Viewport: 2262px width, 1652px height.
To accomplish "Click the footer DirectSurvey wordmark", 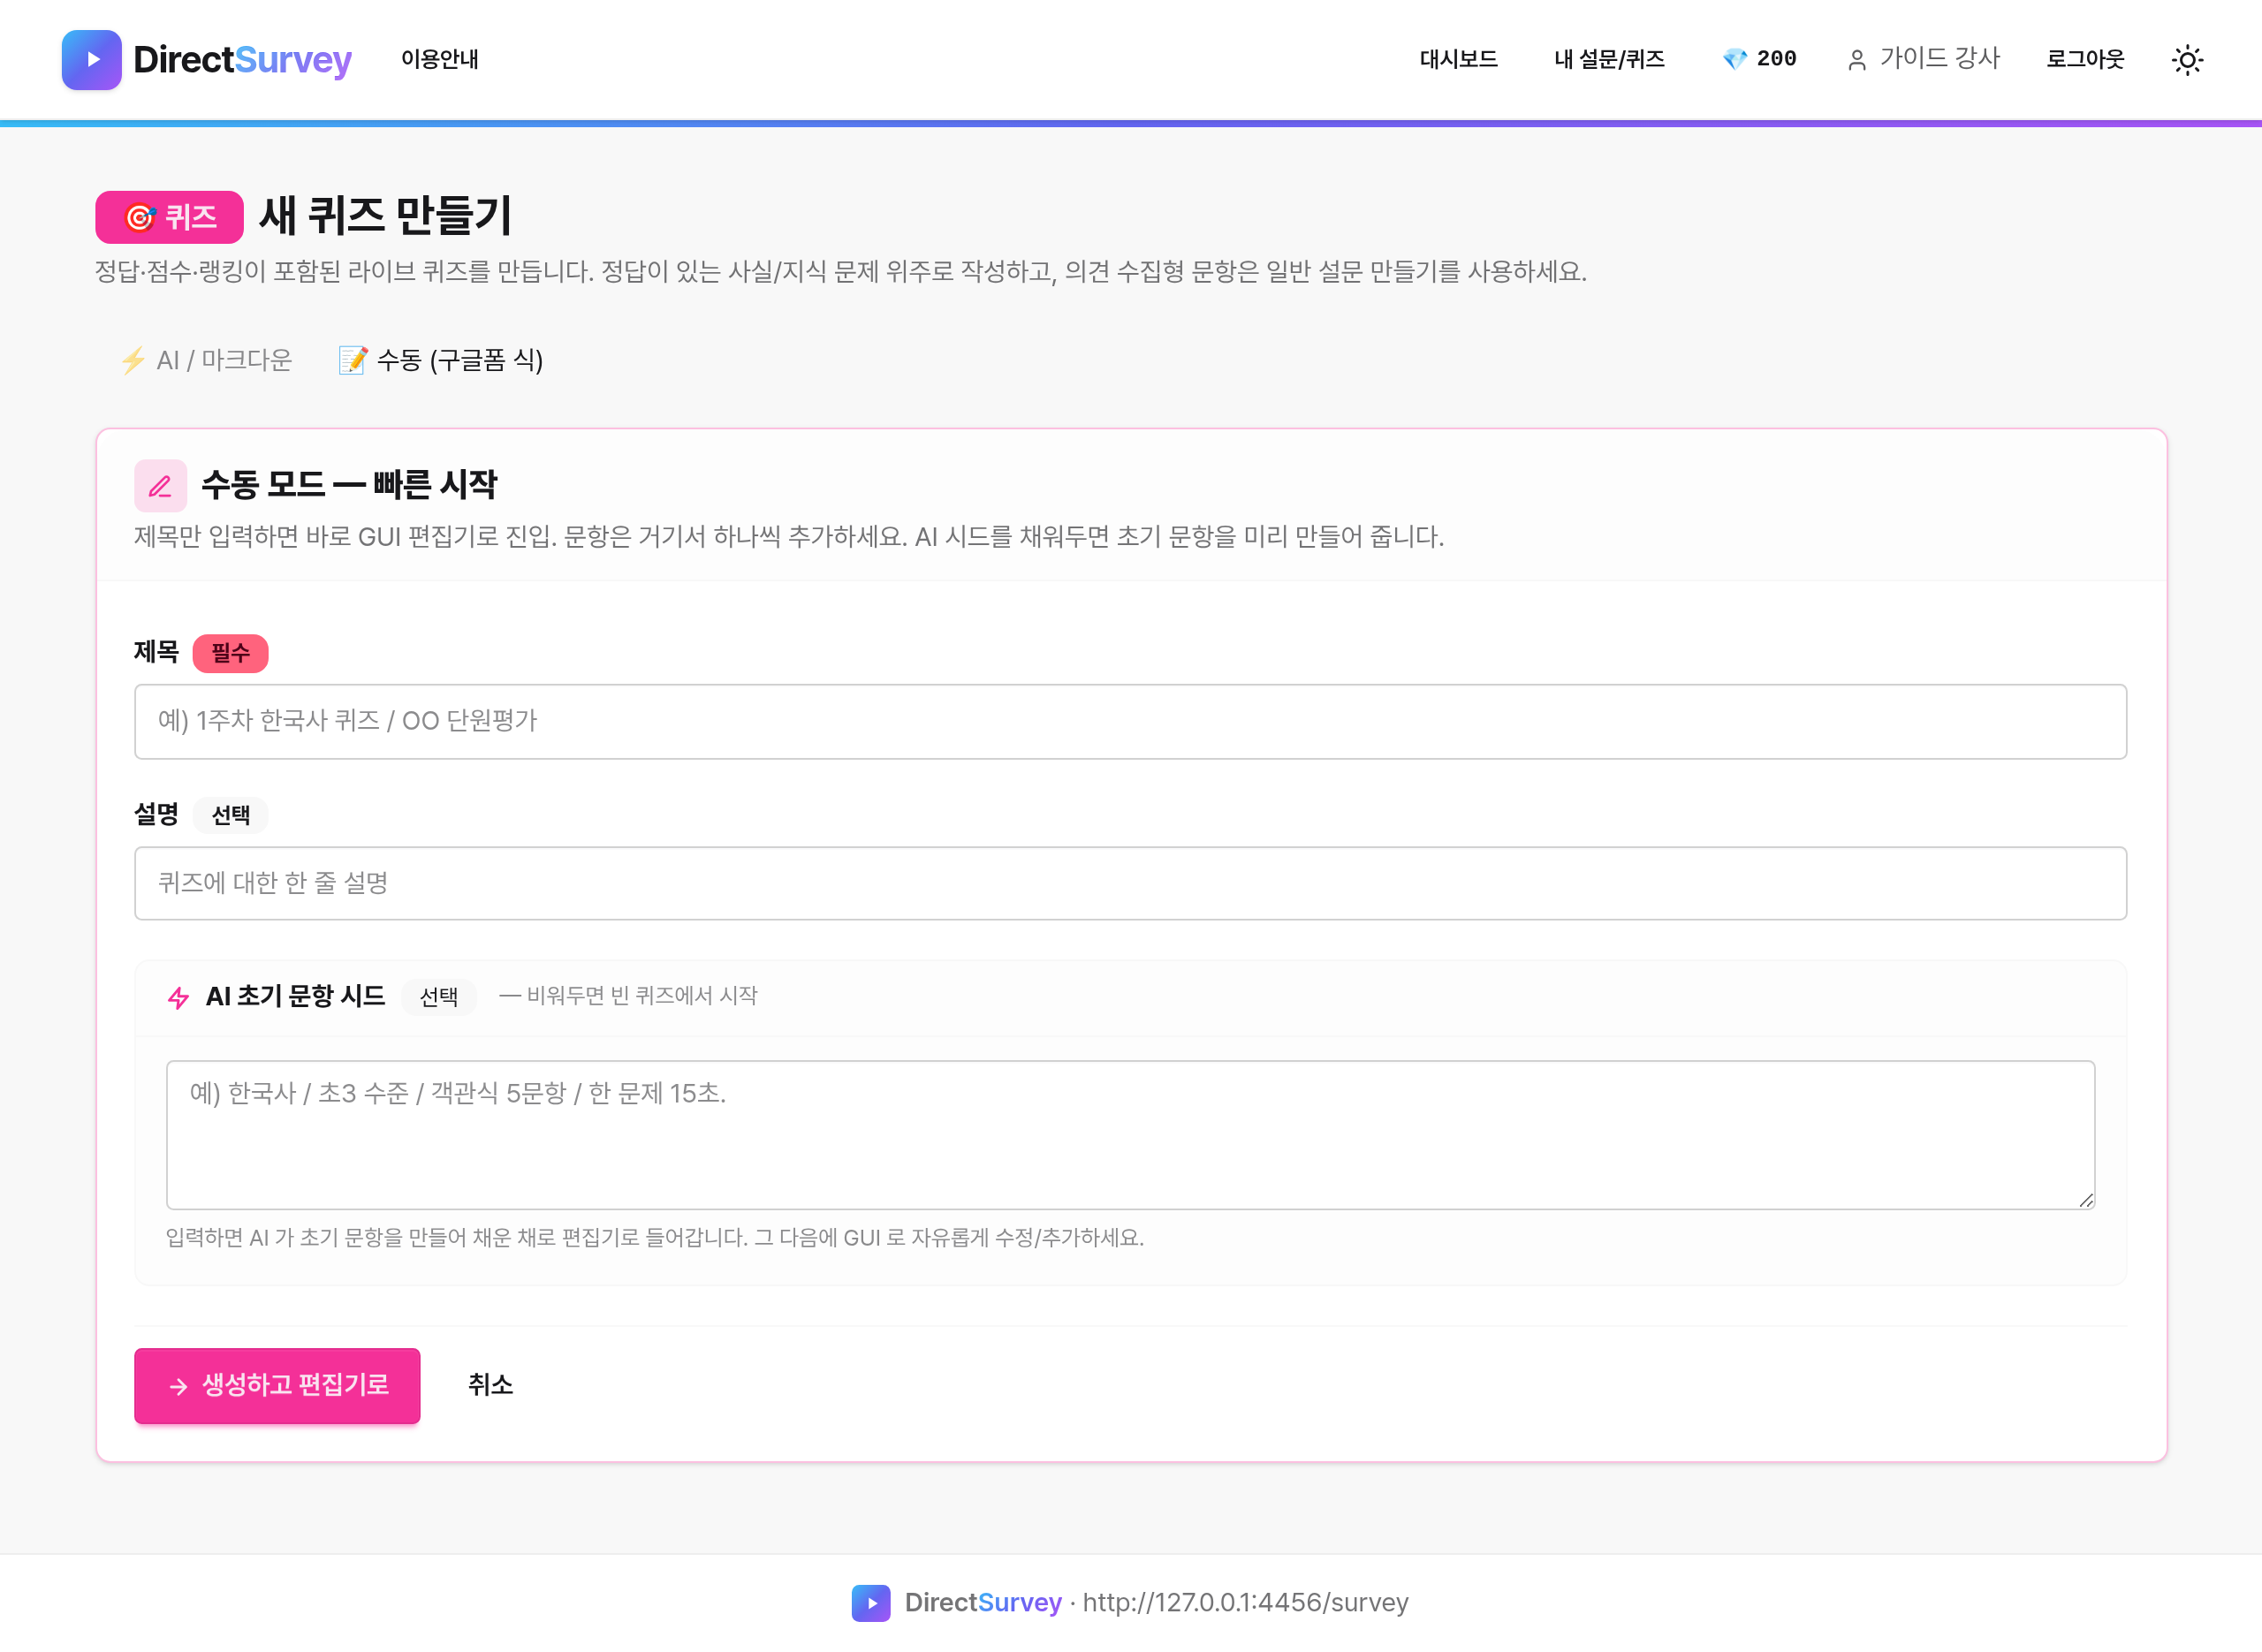I will pyautogui.click(x=983, y=1603).
